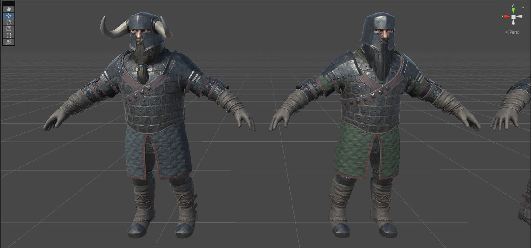
Task: Toggle the Persp projection label
Action: pyautogui.click(x=512, y=32)
